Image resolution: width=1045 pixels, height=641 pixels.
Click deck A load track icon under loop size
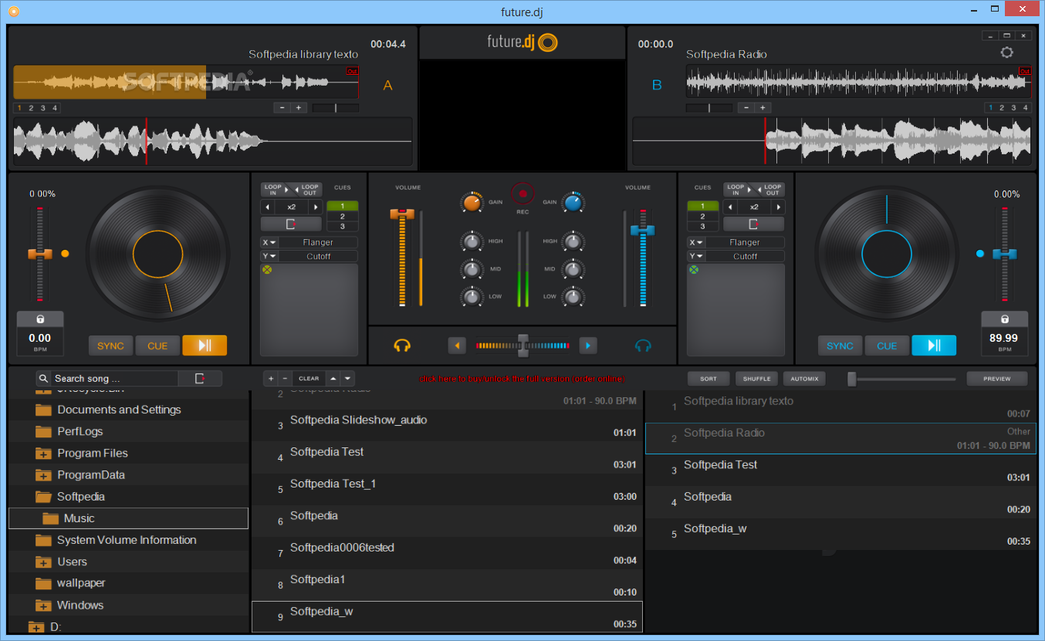click(291, 224)
